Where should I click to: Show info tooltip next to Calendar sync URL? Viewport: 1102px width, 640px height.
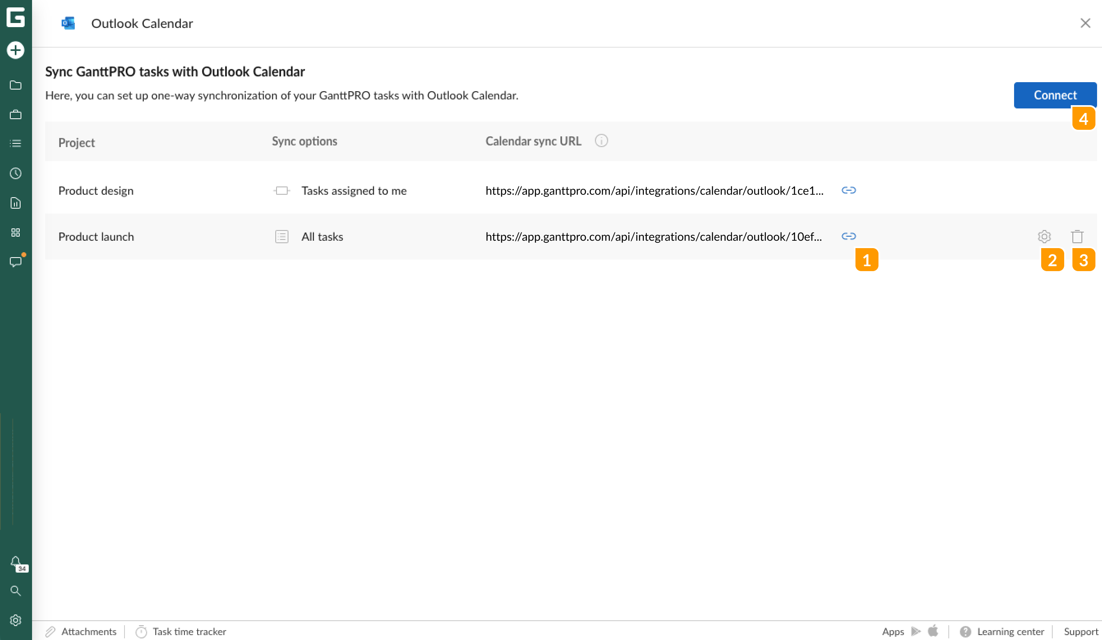click(602, 141)
